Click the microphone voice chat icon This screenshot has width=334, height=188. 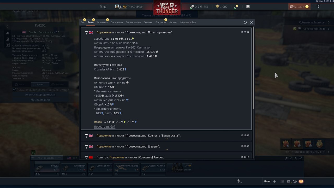pyautogui.click(x=238, y=181)
